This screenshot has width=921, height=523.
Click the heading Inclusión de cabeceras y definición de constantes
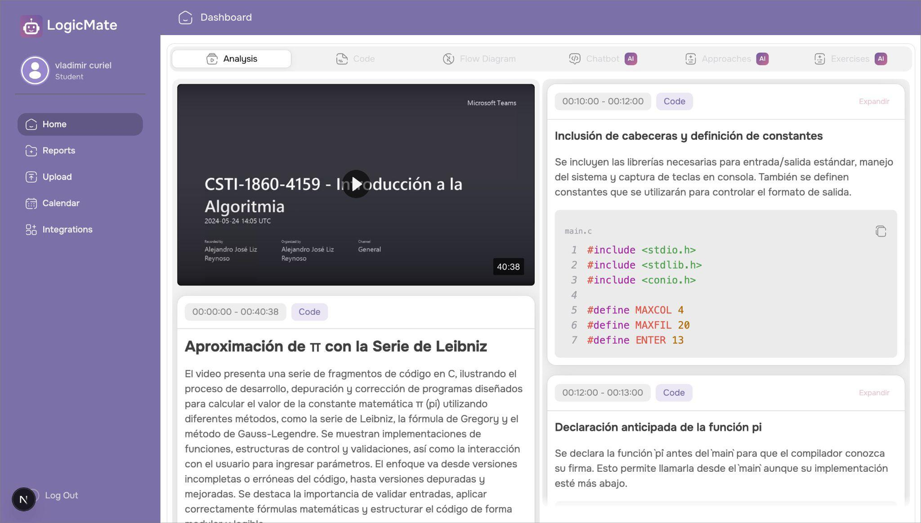(688, 136)
